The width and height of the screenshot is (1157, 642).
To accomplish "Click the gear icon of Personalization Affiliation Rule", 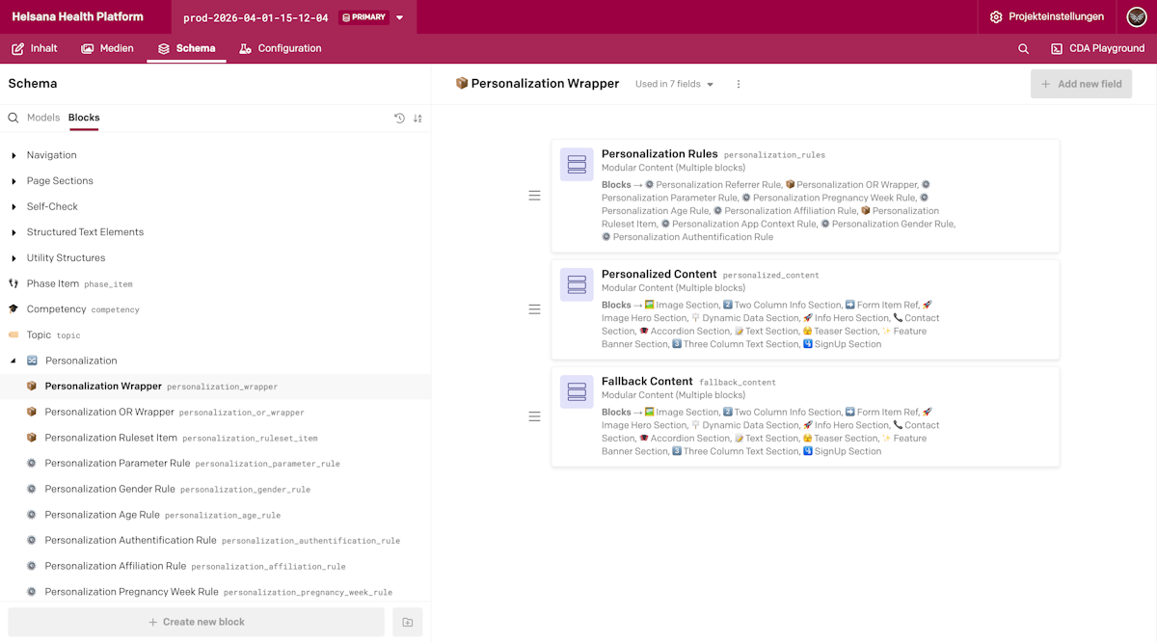I will pyautogui.click(x=31, y=566).
